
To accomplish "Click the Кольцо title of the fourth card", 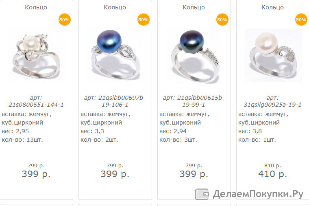I will (x=272, y=7).
